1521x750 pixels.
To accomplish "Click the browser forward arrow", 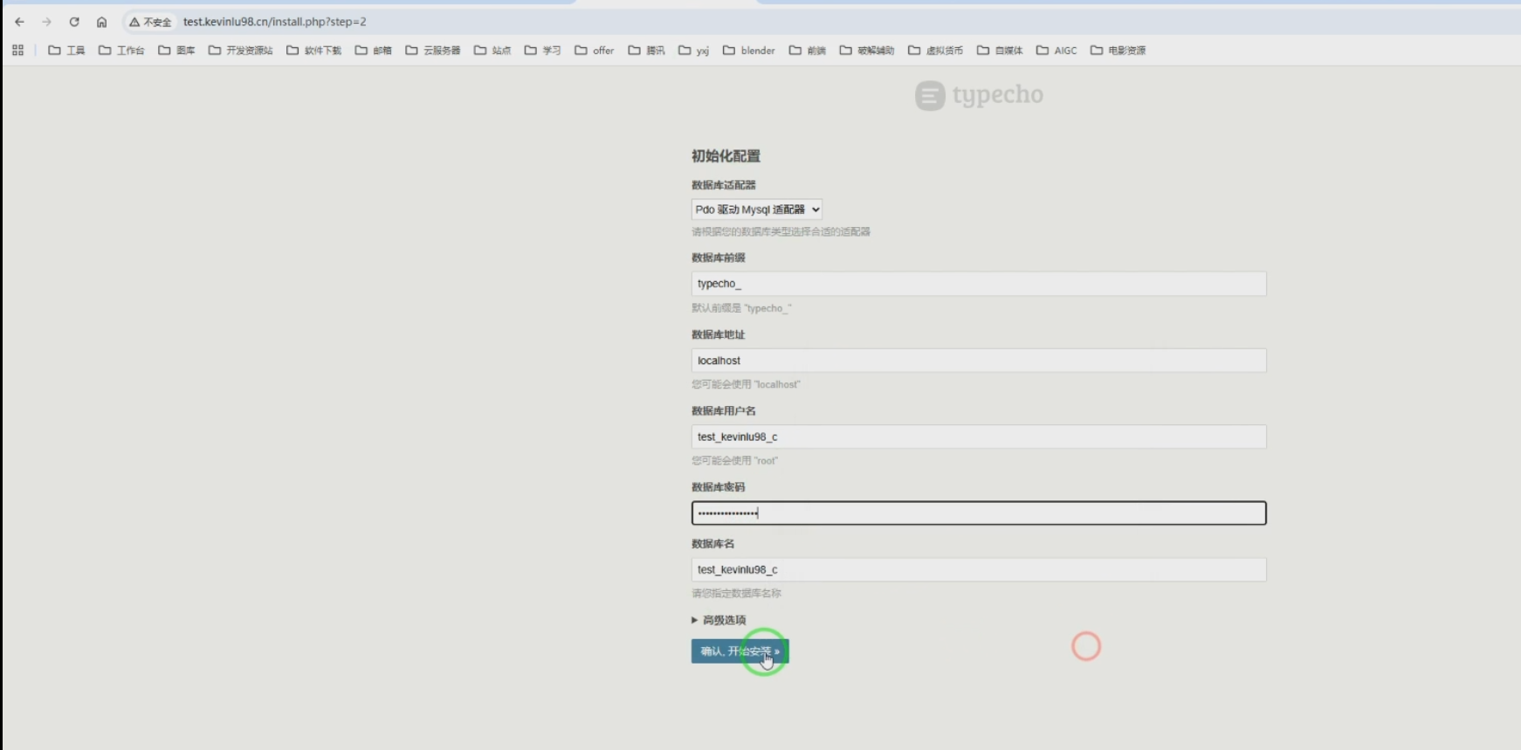I will tap(46, 22).
